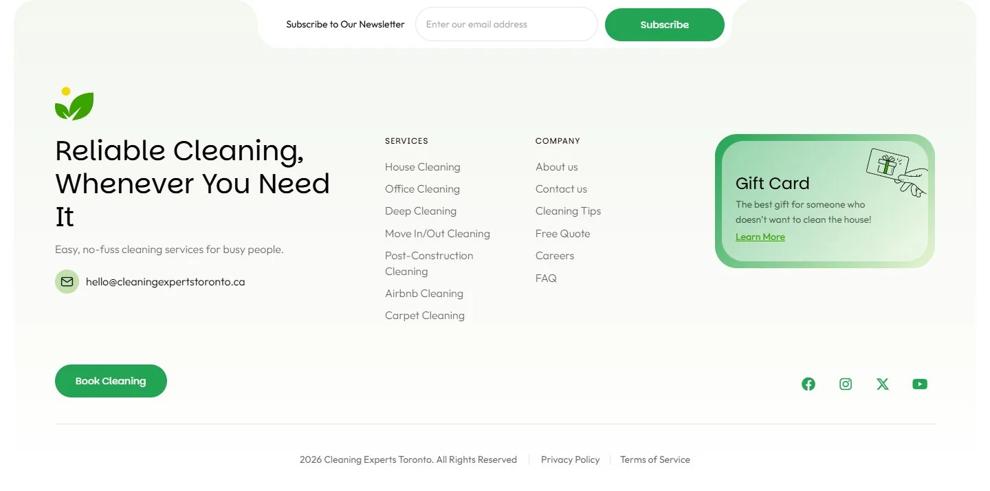Viewport: 990px width, 491px height.
Task: Click the '2026 Cleaning Experts Toronto' copyright text
Action: [x=408, y=460]
